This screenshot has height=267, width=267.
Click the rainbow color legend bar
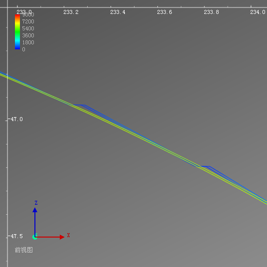(17, 32)
